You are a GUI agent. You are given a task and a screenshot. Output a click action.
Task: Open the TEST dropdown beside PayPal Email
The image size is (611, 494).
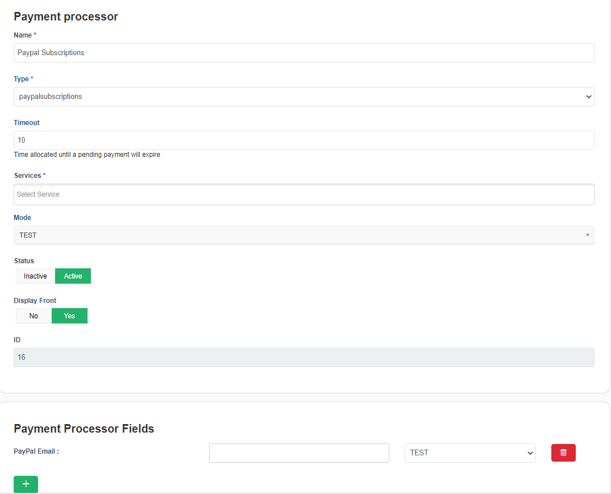tap(470, 453)
